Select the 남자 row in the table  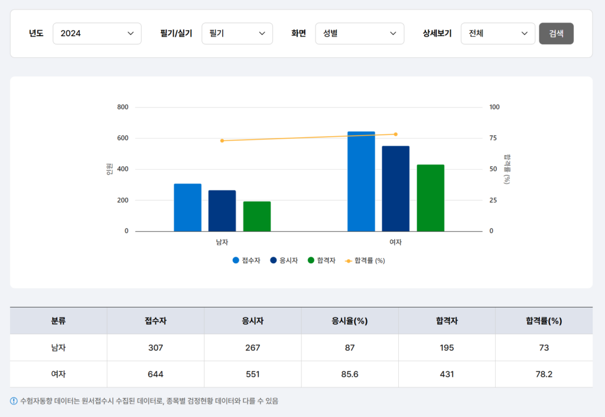[57, 347]
